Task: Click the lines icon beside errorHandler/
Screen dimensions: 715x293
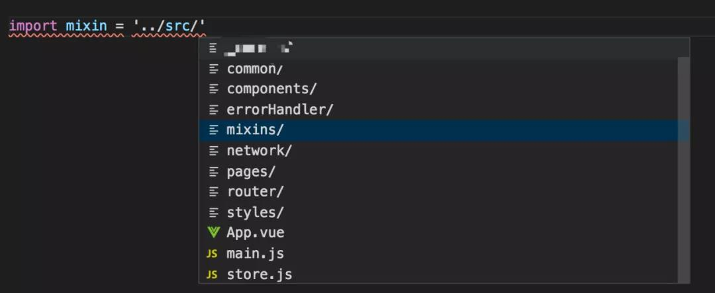Action: pyautogui.click(x=213, y=110)
